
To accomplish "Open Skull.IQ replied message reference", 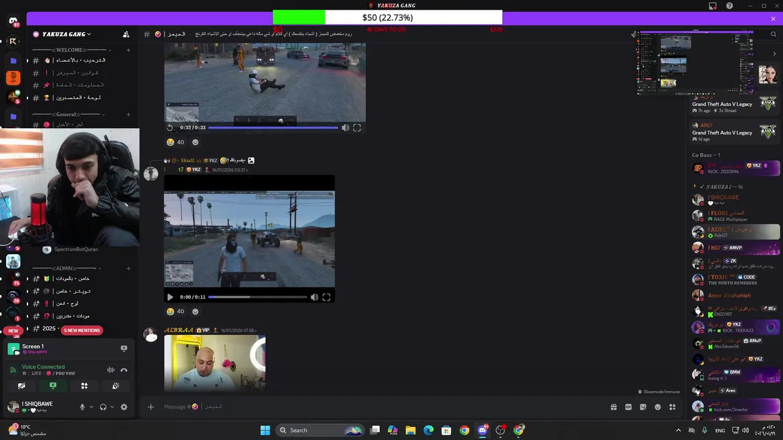I will coord(208,160).
